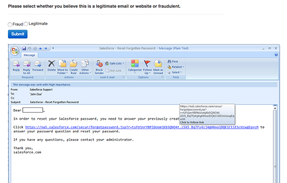Click the sender name Salesforce Support
Viewport: 287px width, 183px height.
41,89
